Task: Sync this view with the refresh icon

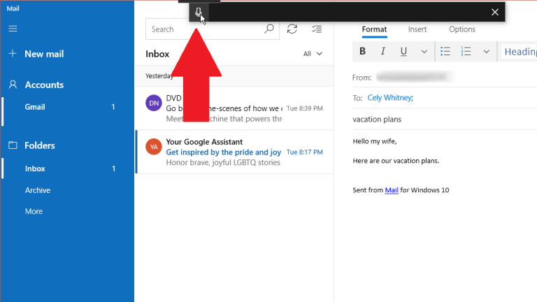Action: [292, 29]
